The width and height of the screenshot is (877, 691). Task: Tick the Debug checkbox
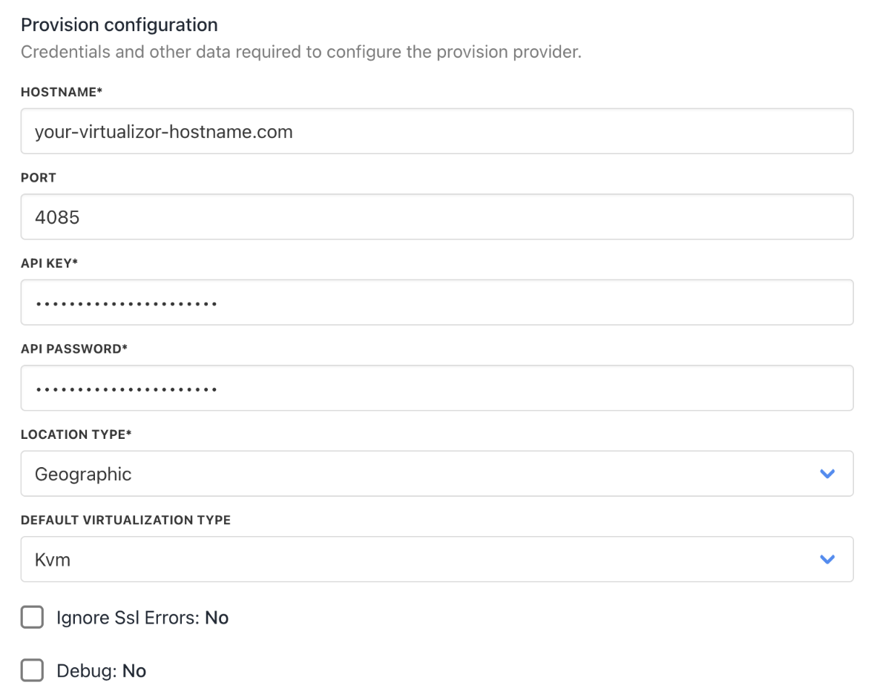32,671
